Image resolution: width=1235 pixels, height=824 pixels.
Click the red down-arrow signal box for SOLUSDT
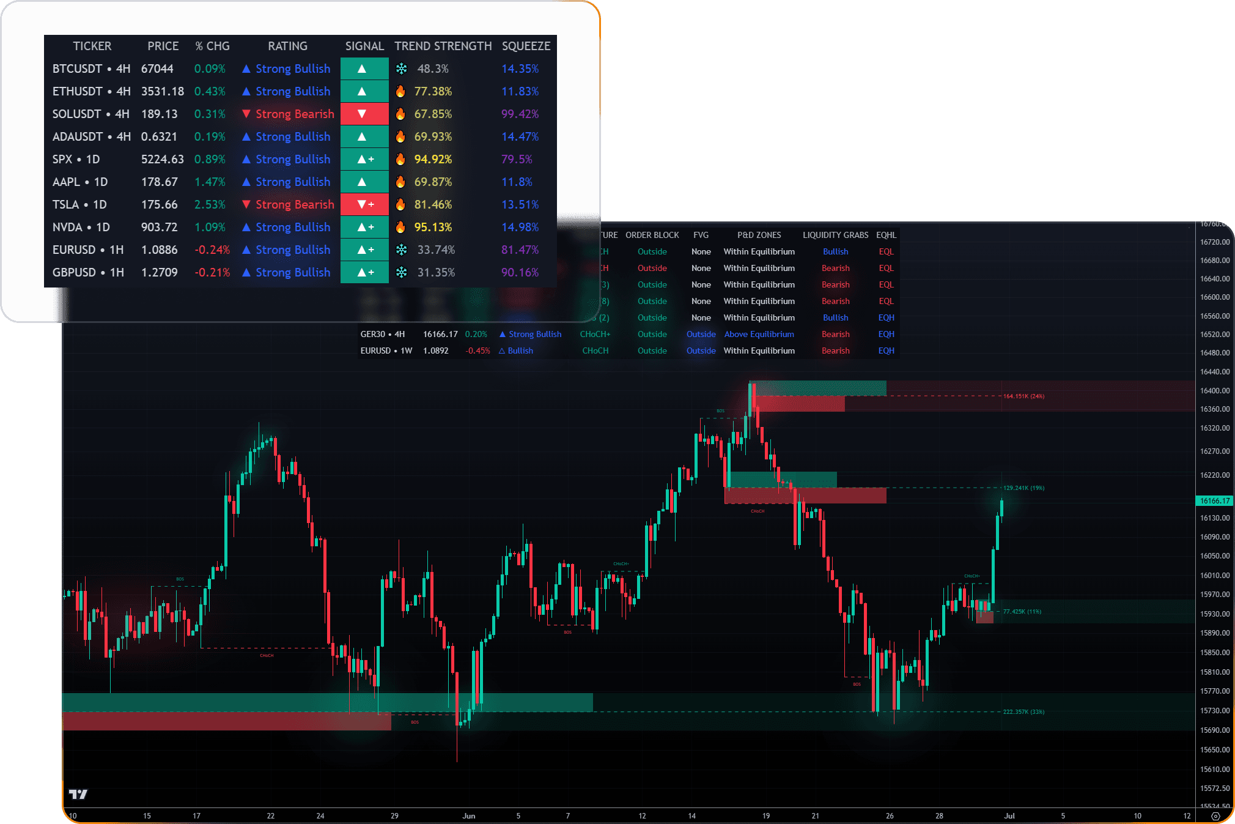[364, 114]
